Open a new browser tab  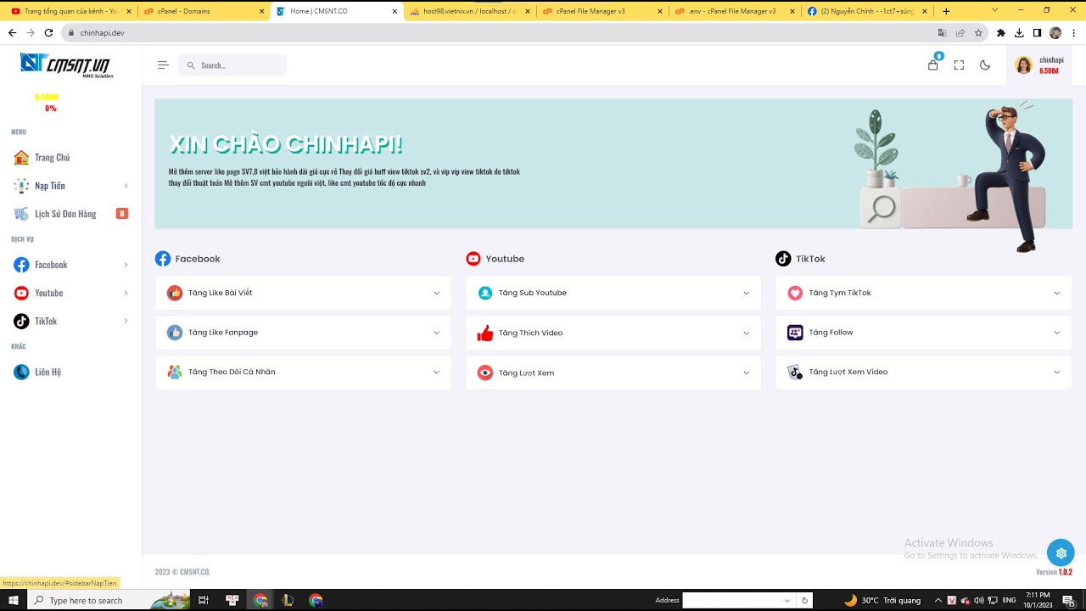(946, 11)
